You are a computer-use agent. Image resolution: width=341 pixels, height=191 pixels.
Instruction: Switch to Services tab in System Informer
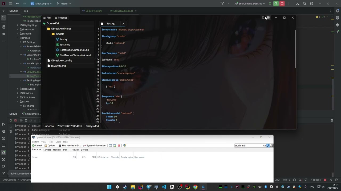click(47, 150)
